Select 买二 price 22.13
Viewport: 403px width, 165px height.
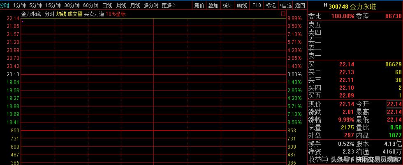(346, 72)
